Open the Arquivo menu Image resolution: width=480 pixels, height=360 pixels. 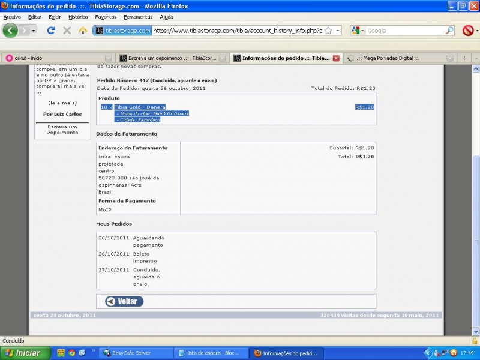(12, 17)
